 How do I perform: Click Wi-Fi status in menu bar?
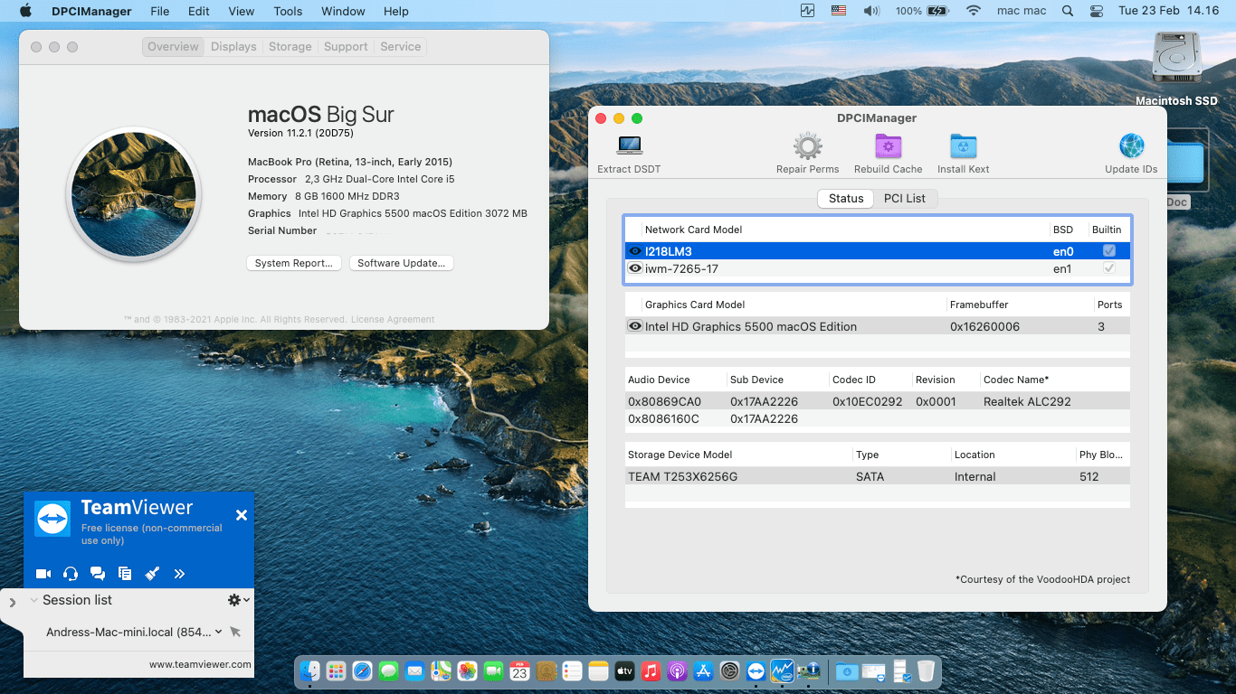(974, 11)
